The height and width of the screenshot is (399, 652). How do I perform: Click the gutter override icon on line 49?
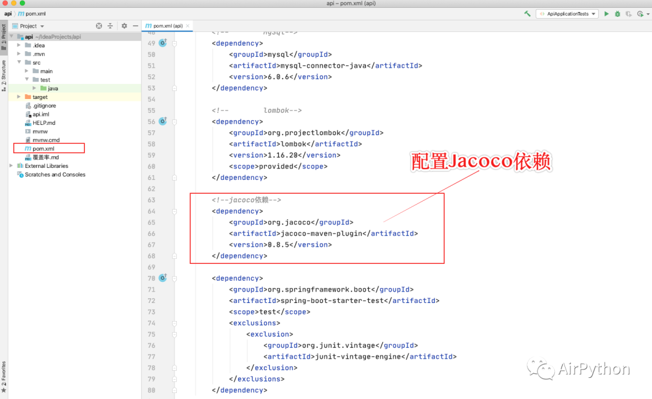(x=162, y=42)
